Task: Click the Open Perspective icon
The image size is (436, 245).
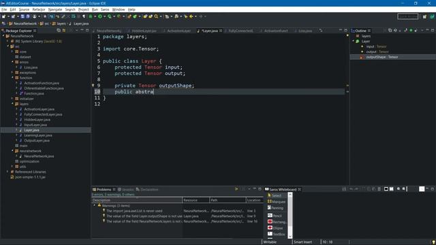Action: [424, 16]
